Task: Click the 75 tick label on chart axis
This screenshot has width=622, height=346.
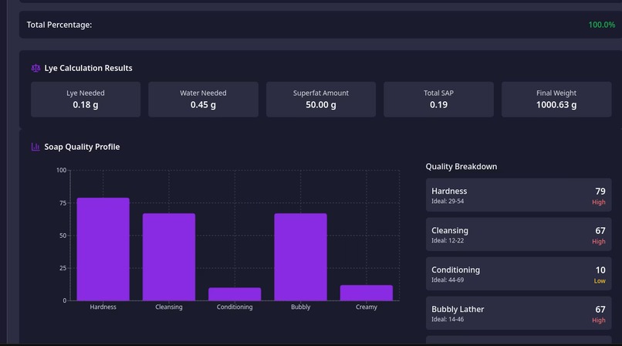Action: (63, 203)
